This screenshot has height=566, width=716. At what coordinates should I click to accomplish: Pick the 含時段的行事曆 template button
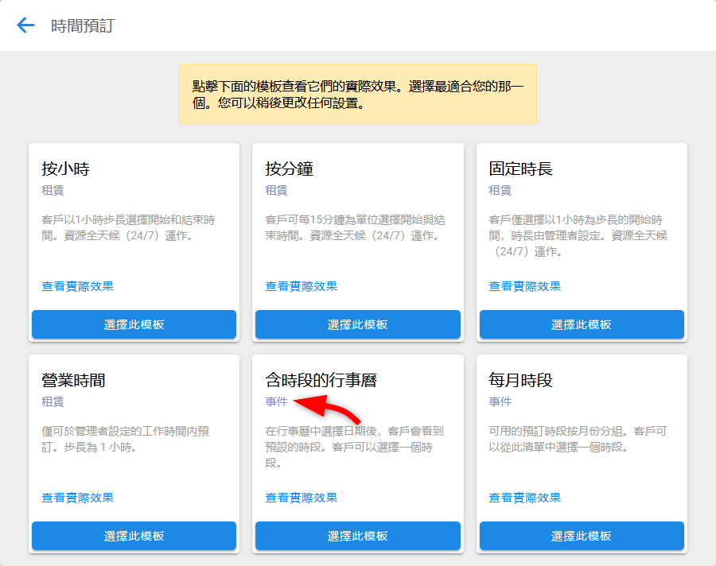357,536
